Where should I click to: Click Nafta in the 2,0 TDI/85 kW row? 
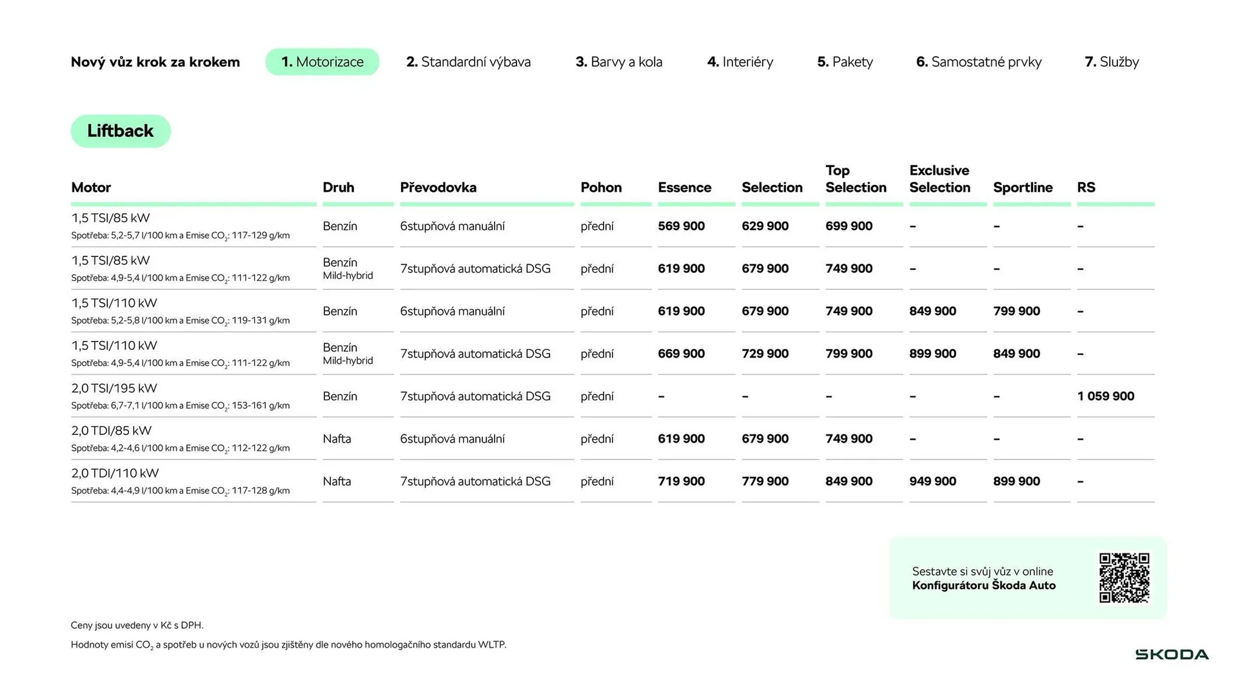(x=337, y=439)
